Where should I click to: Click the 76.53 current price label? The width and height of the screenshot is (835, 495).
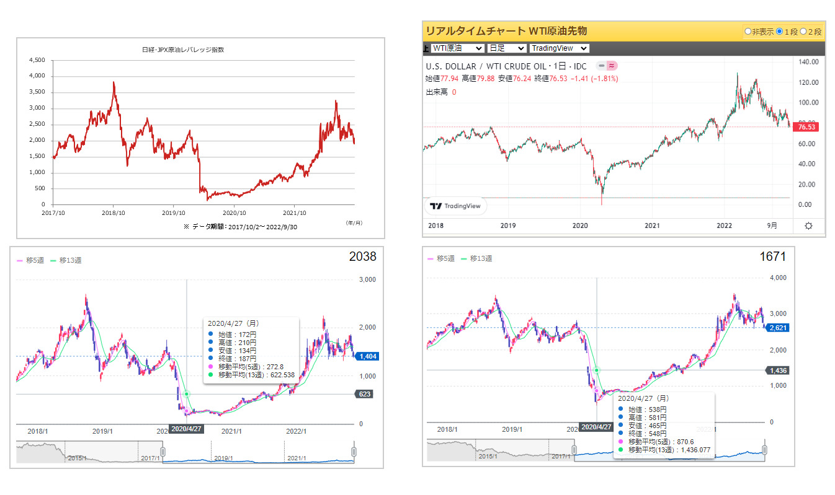click(x=808, y=126)
